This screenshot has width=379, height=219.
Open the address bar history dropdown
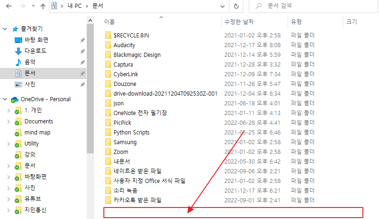click(223, 6)
